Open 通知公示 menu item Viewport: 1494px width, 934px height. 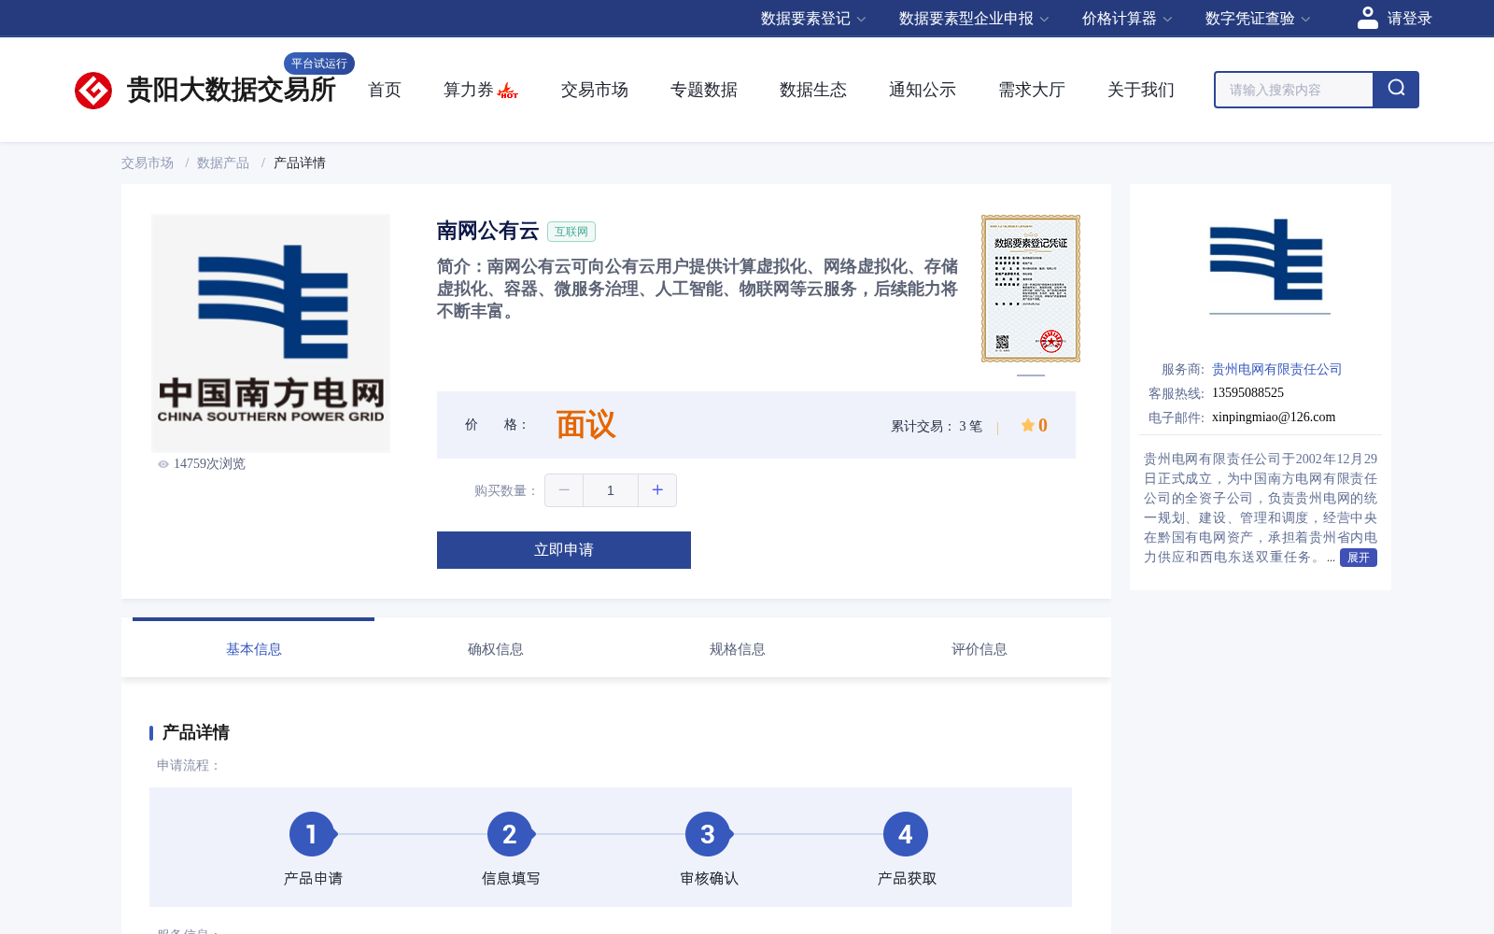tap(923, 90)
